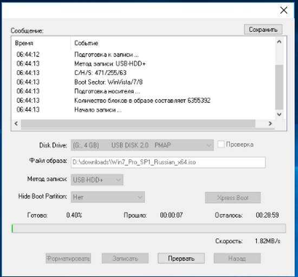Click the Файл образа path field

168,162
